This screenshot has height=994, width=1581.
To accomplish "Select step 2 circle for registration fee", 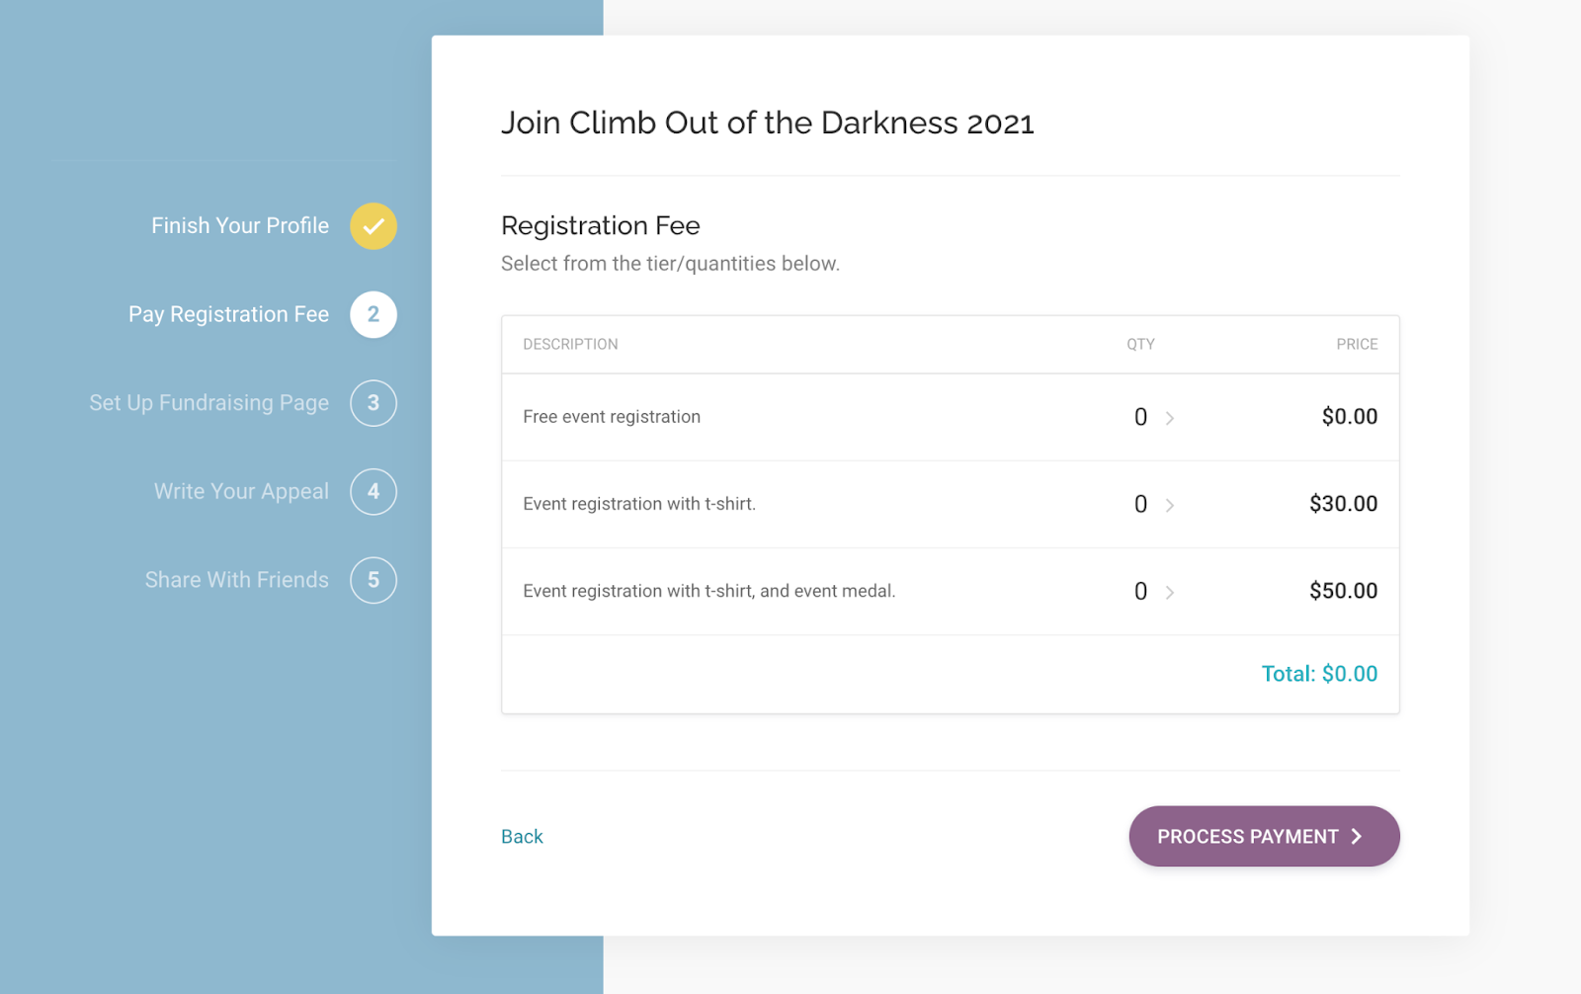I will [374, 314].
